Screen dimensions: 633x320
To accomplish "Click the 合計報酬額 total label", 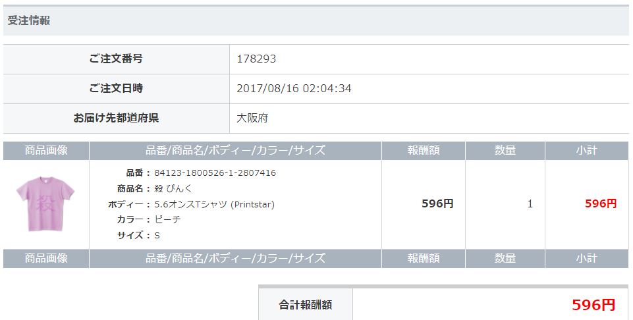I will point(305,305).
